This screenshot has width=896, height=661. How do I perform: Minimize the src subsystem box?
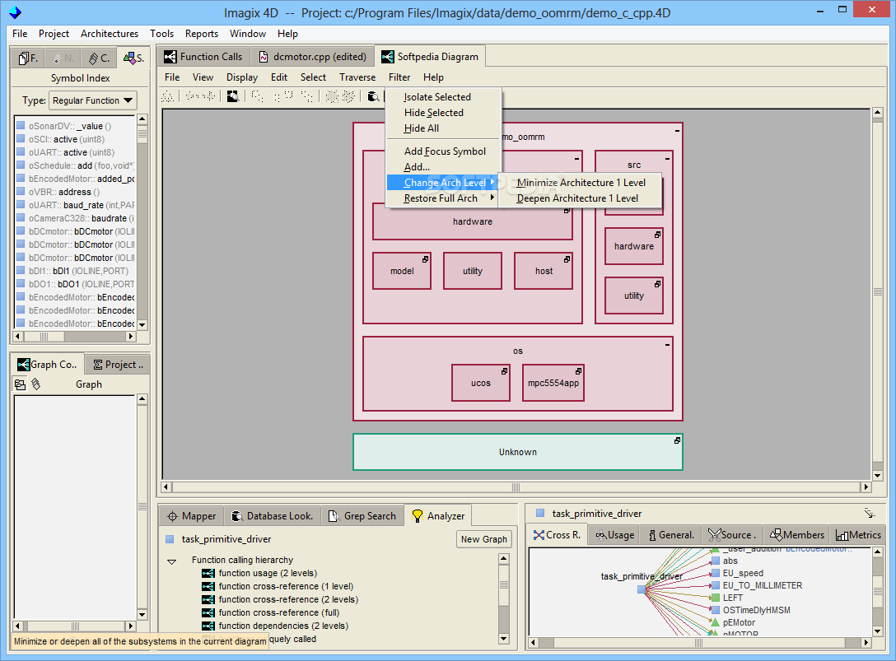[x=667, y=158]
